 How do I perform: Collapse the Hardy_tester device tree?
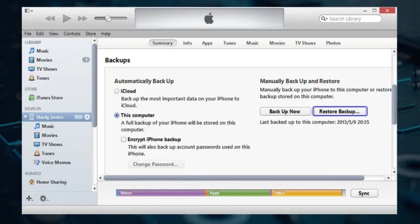point(26,117)
